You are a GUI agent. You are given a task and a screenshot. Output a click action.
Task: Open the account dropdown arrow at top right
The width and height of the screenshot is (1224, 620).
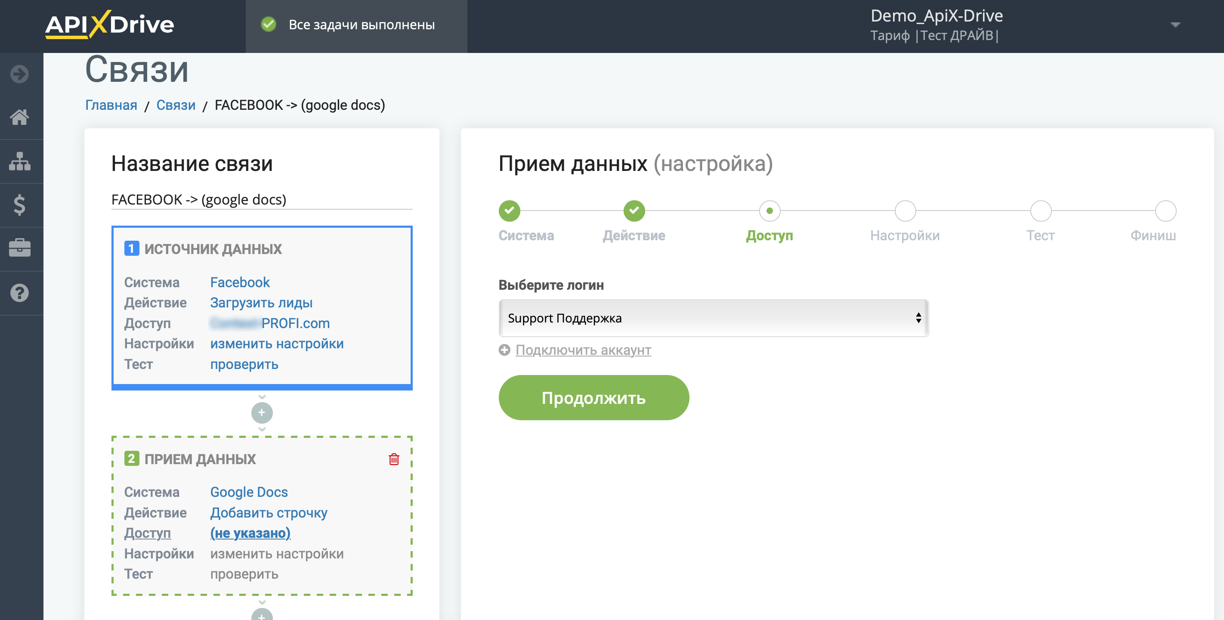point(1175,25)
